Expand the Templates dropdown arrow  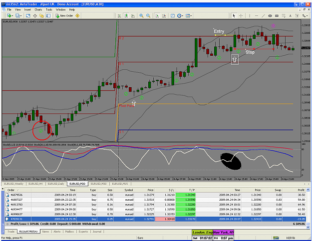(191, 16)
